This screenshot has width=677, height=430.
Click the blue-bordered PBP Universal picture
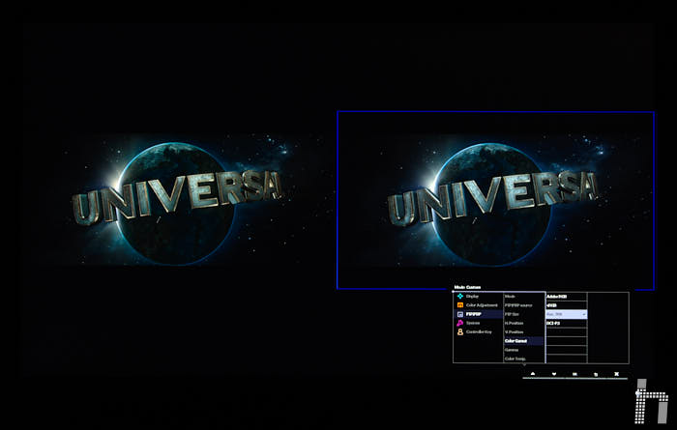(x=495, y=200)
